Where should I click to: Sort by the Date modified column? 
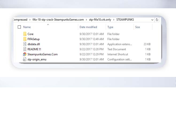tap(88, 27)
